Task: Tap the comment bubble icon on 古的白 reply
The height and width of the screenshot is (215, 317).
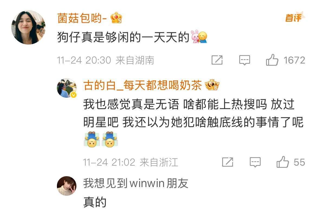Action: tap(255, 162)
